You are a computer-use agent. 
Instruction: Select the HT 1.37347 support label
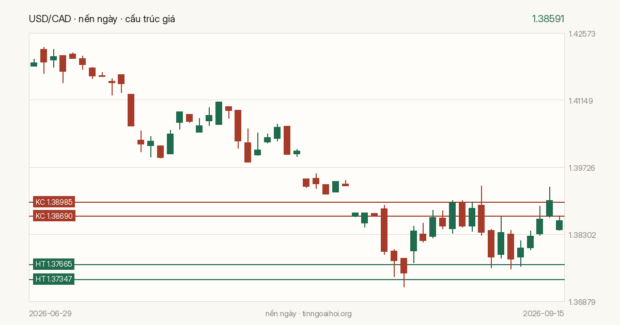click(x=54, y=279)
